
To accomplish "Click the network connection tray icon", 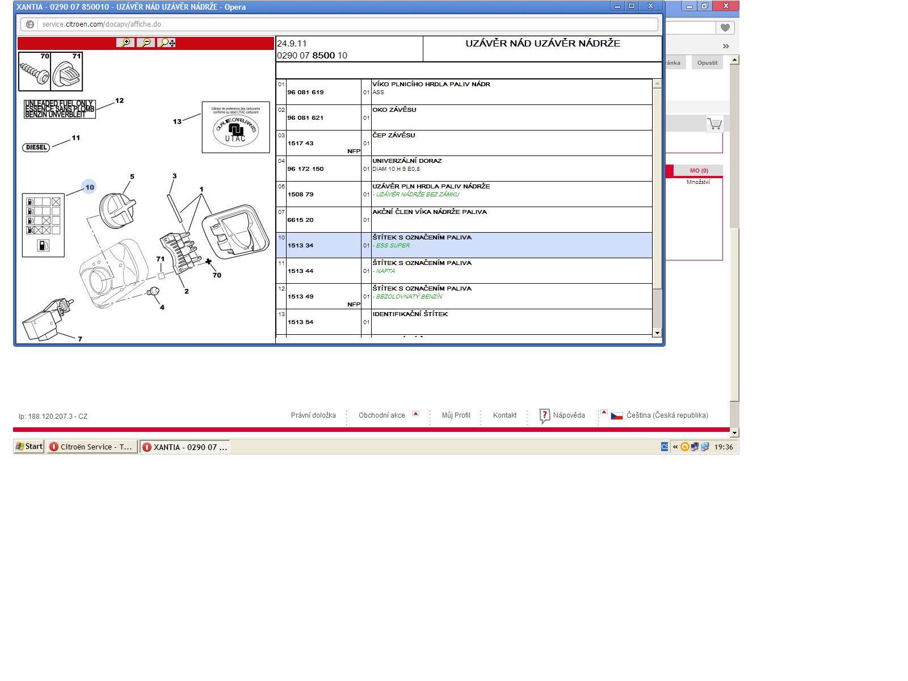I will tap(694, 447).
